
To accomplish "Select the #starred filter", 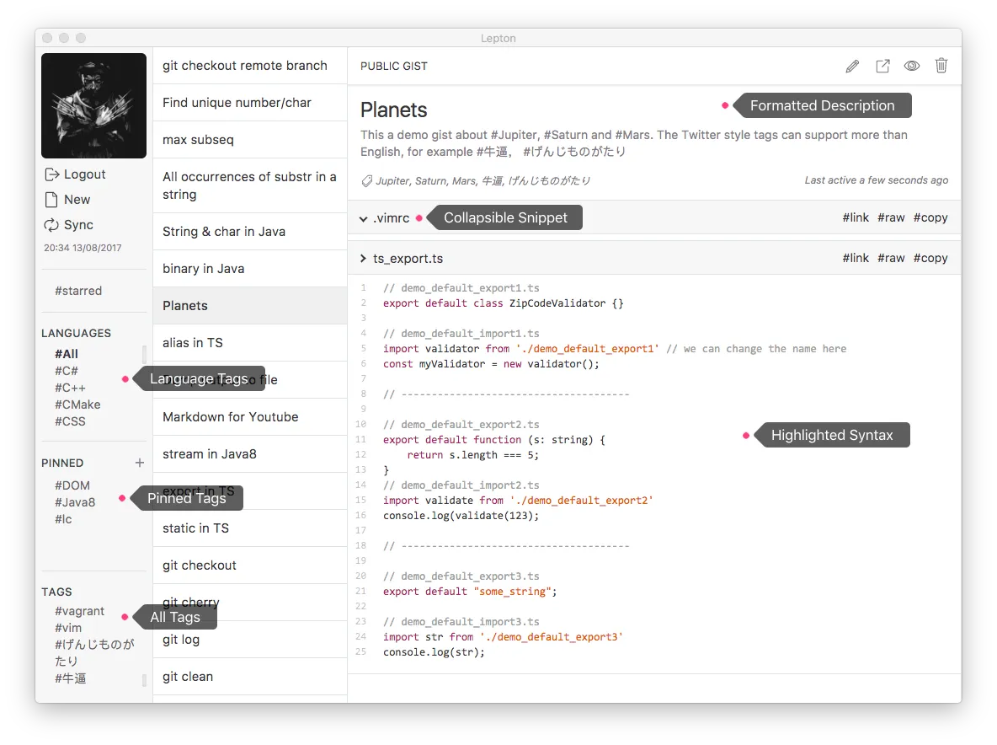I will click(78, 291).
